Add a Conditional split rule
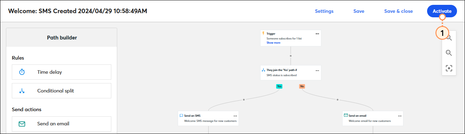Viewport: 465px width, 134px height. coord(62,91)
